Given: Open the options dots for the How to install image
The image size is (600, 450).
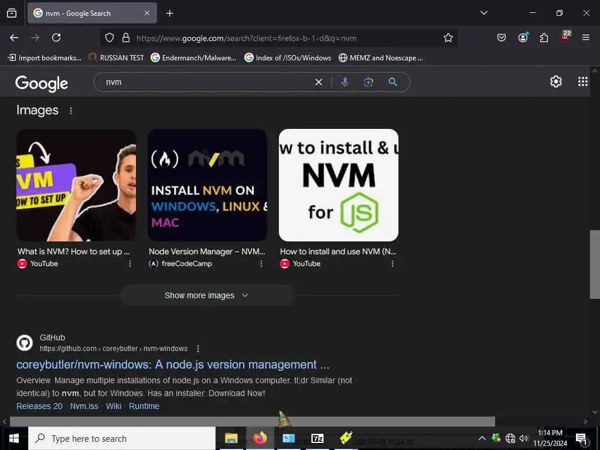Looking at the screenshot, I should click(393, 264).
